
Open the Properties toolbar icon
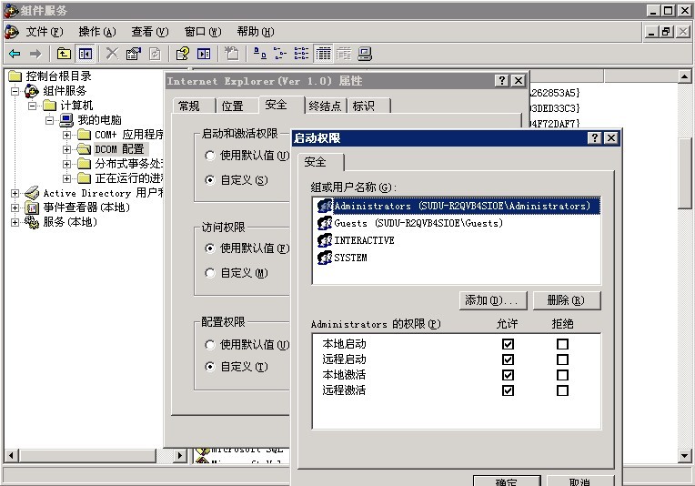(x=134, y=54)
